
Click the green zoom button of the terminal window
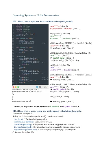(18, 87)
